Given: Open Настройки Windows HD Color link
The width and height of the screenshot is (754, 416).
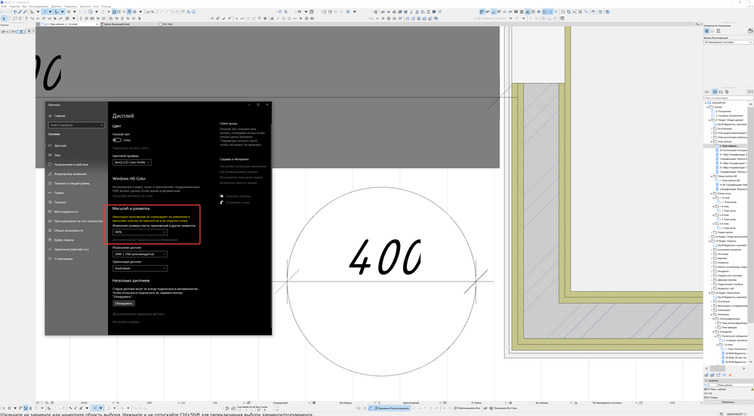Looking at the screenshot, I should point(132,196).
